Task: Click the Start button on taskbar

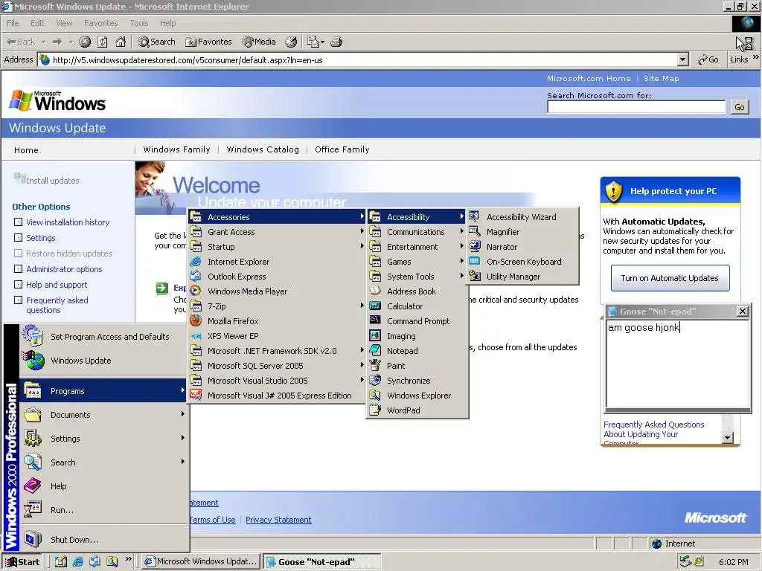Action: (x=22, y=562)
